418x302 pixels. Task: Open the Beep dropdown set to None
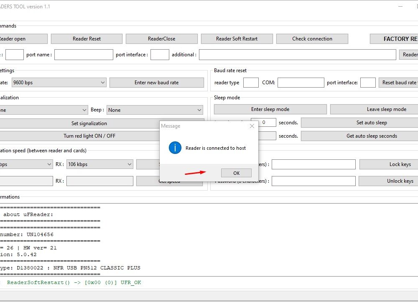pos(155,110)
